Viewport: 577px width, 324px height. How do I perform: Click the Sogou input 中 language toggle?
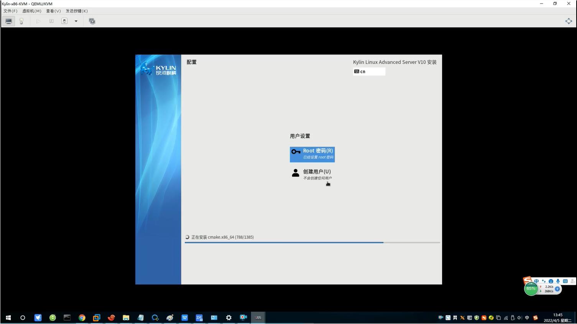536,281
